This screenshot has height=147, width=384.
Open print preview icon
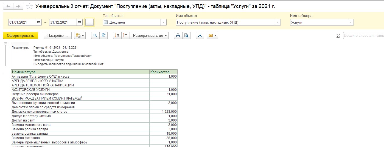pos(186,35)
